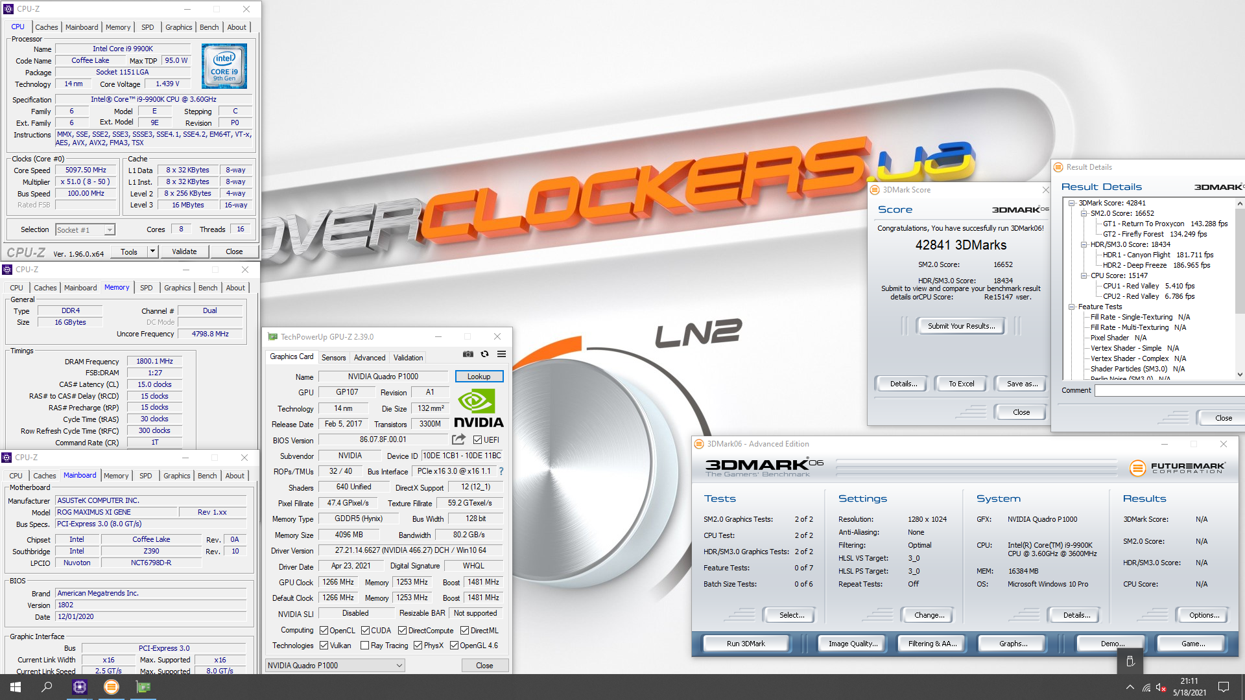
Task: Click the Comment input field in Result Details
Action: (x=1170, y=390)
